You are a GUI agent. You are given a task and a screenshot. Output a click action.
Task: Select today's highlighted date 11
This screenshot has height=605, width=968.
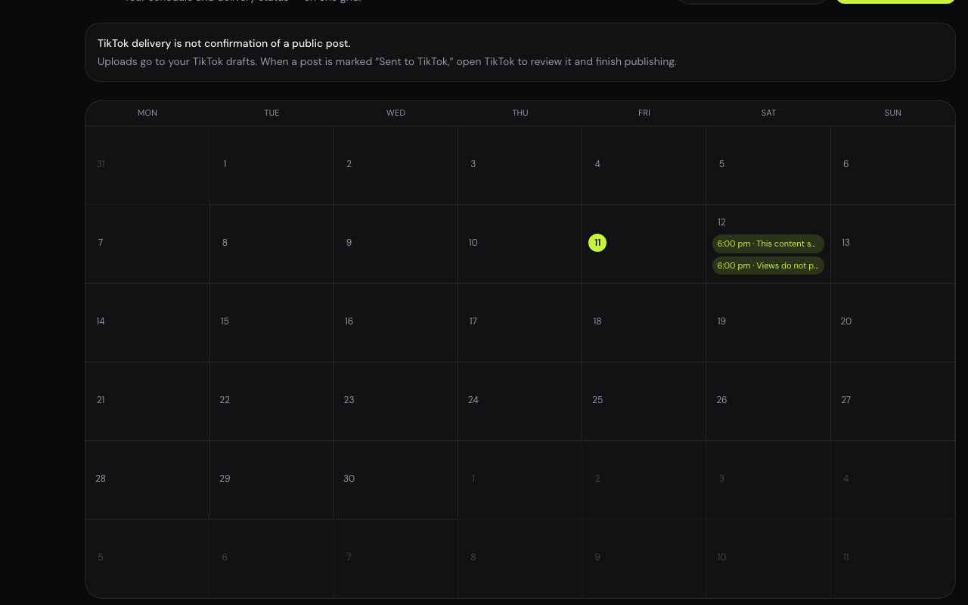[597, 243]
